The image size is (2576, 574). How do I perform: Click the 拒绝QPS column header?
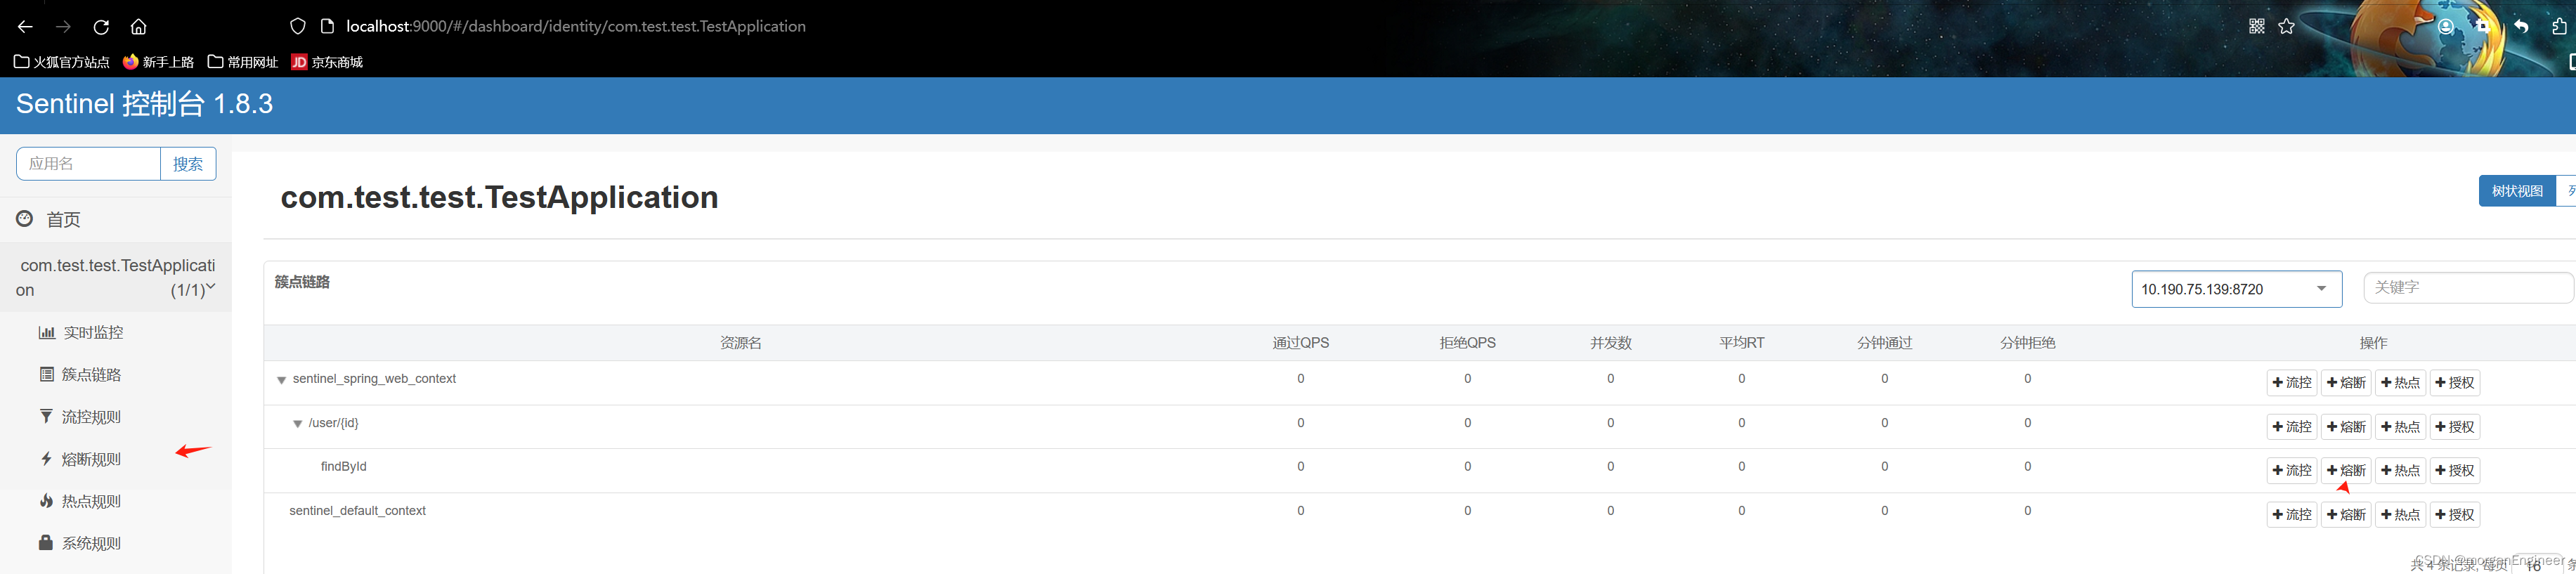(1468, 343)
